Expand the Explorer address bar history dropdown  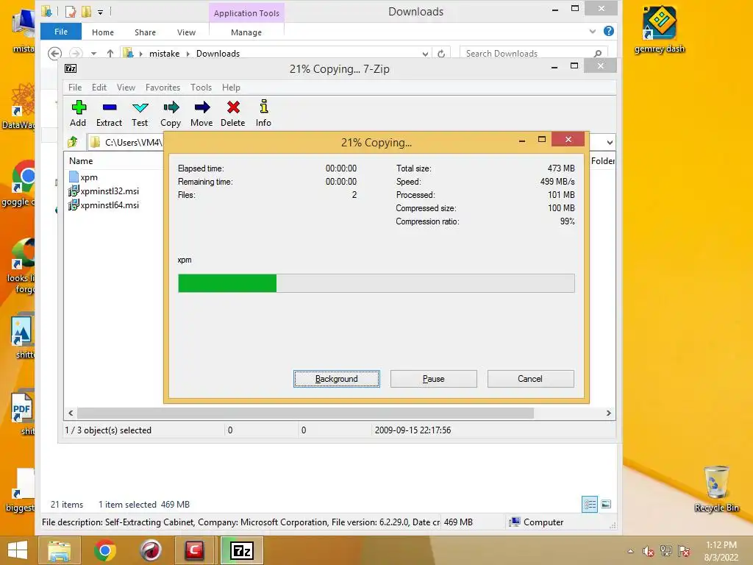(x=425, y=54)
